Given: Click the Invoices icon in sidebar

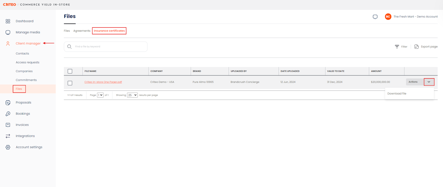Looking at the screenshot, I should (x=8, y=125).
